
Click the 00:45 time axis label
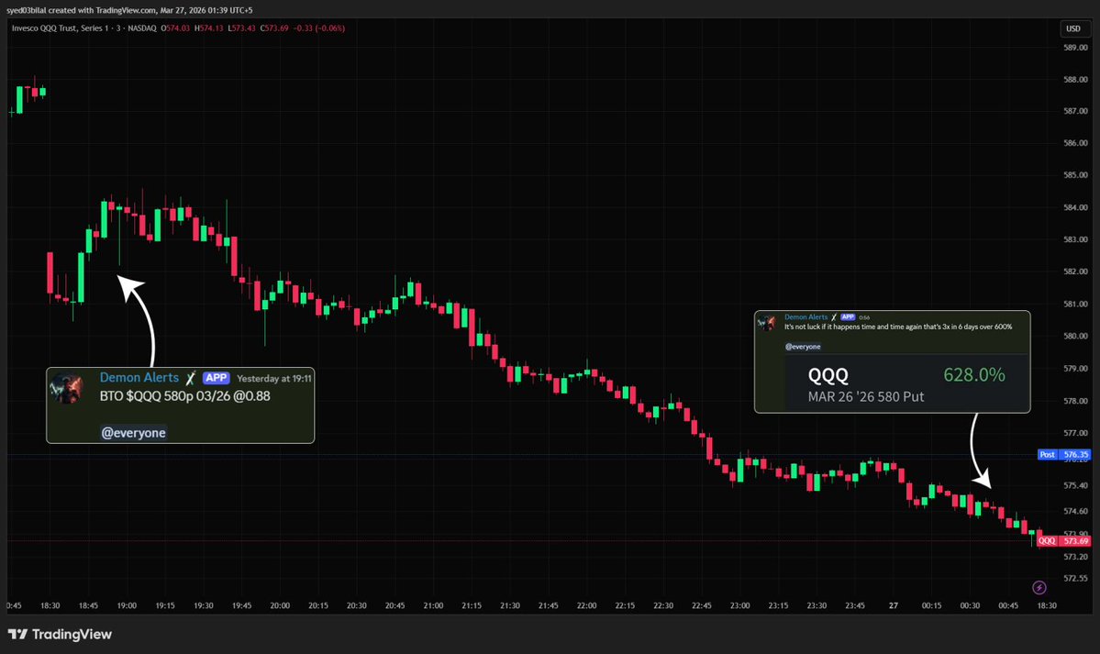1008,605
